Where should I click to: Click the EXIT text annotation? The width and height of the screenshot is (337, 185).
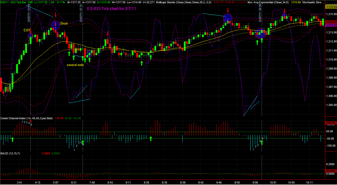point(27,30)
